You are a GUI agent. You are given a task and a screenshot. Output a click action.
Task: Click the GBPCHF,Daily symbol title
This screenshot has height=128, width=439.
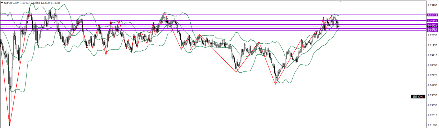tap(11, 3)
